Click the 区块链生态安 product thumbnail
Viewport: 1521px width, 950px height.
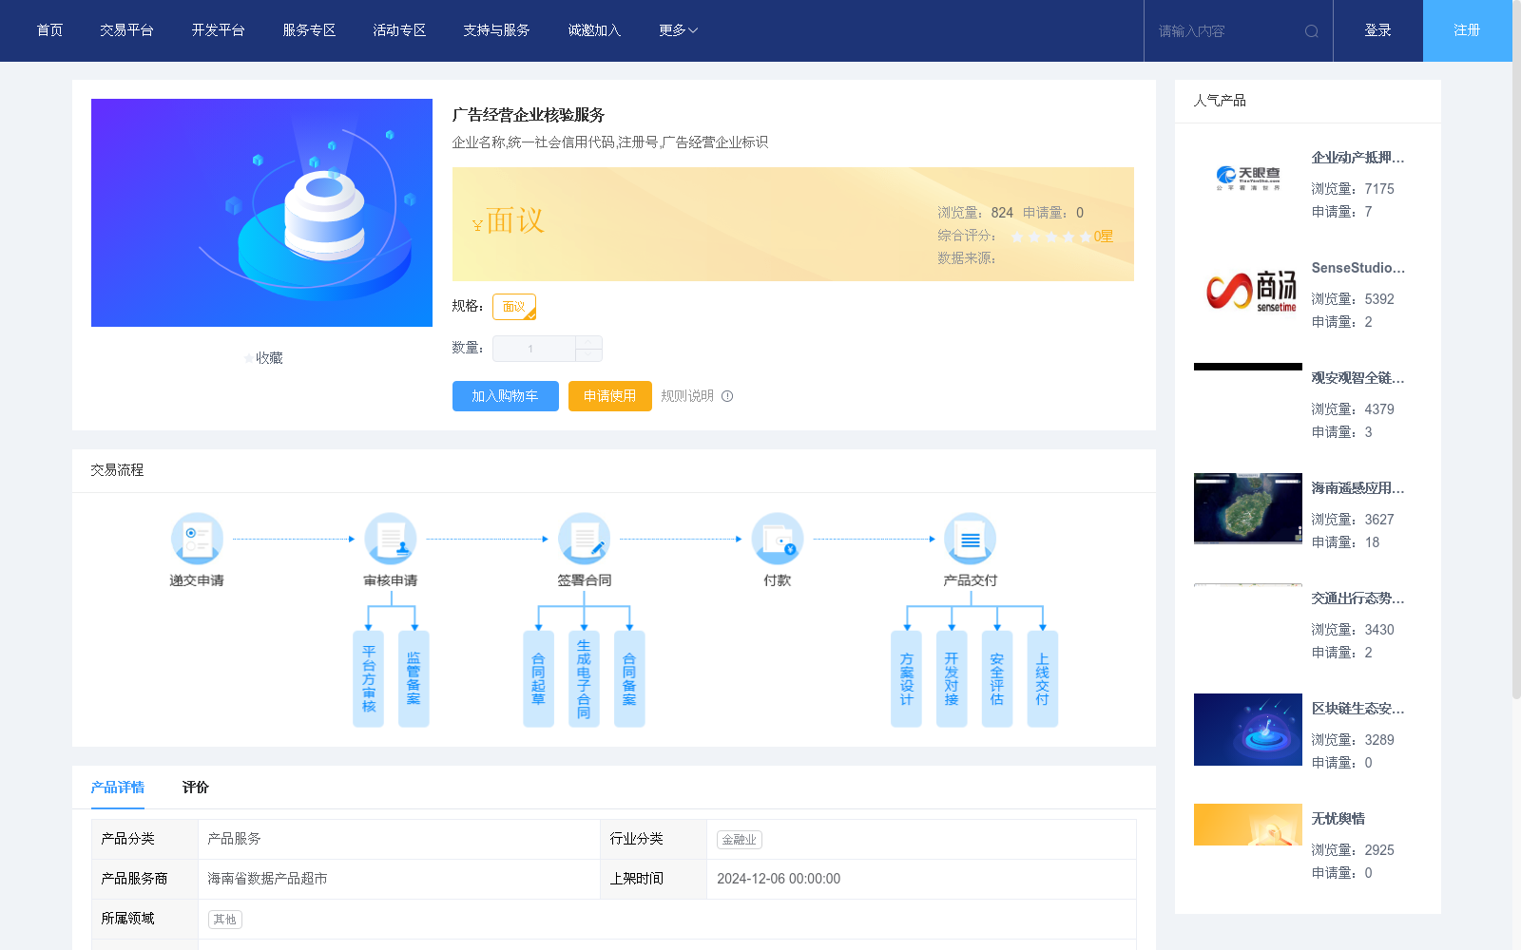pyautogui.click(x=1248, y=730)
